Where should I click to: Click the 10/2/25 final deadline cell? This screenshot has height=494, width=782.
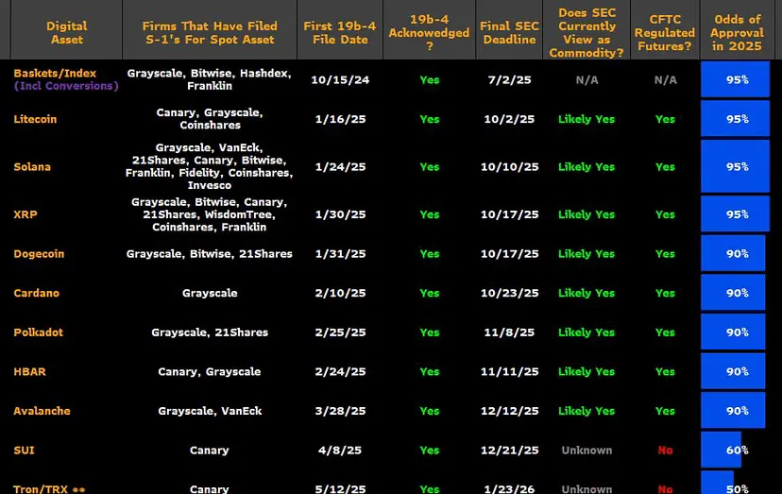click(x=509, y=119)
